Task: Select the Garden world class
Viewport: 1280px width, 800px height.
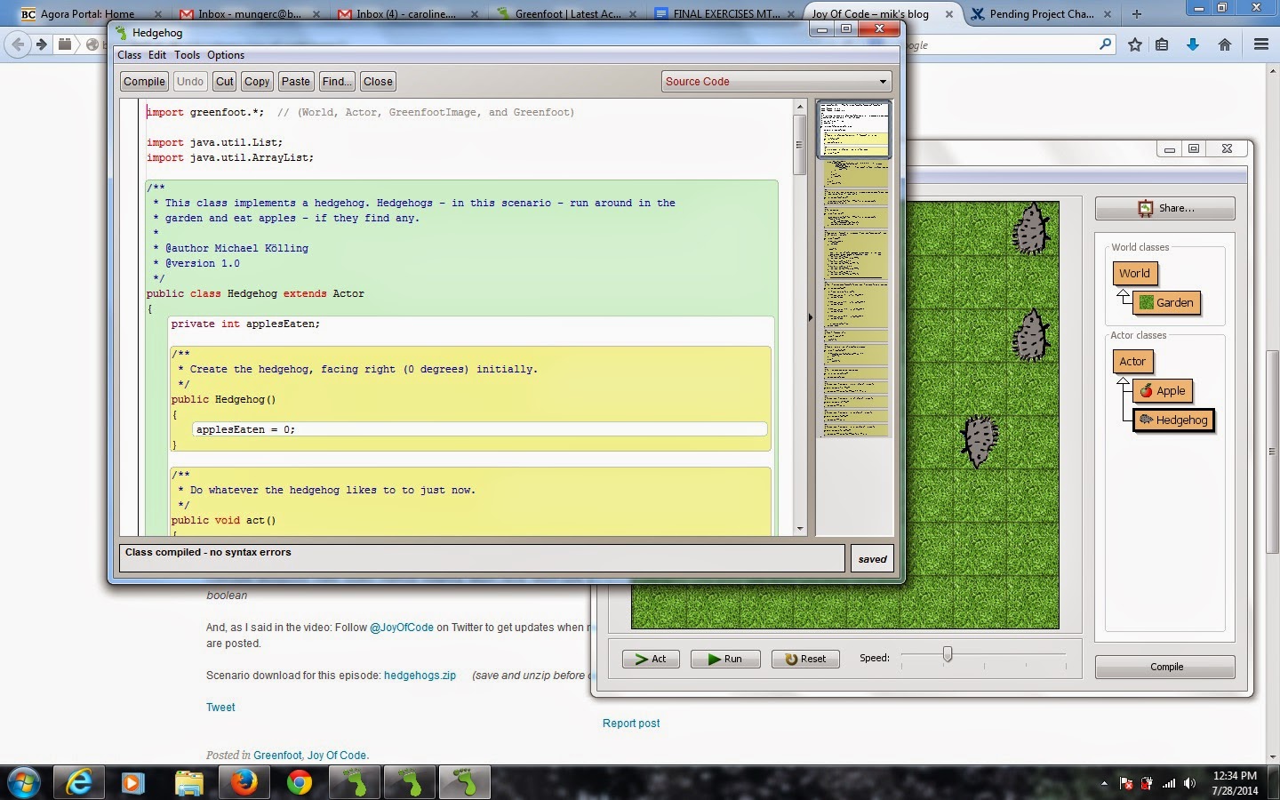Action: [1167, 302]
